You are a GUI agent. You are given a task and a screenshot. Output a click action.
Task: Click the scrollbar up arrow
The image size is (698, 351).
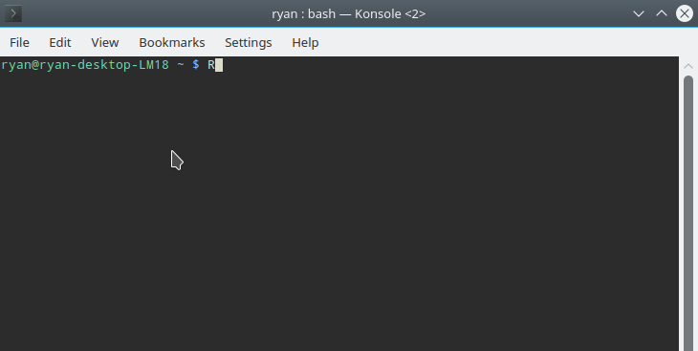click(688, 66)
